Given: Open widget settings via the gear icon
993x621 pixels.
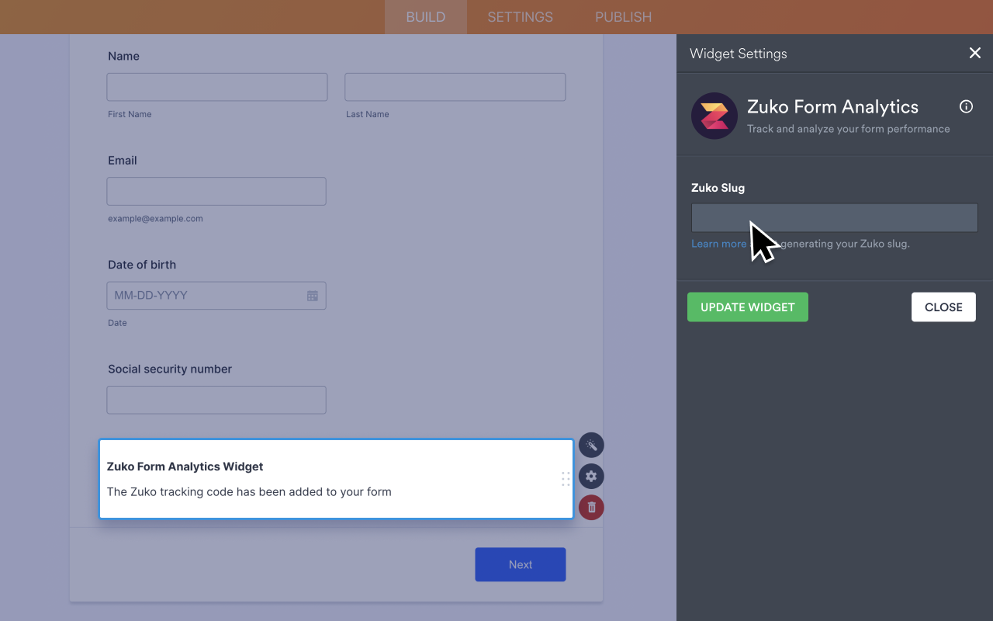Looking at the screenshot, I should (x=590, y=476).
